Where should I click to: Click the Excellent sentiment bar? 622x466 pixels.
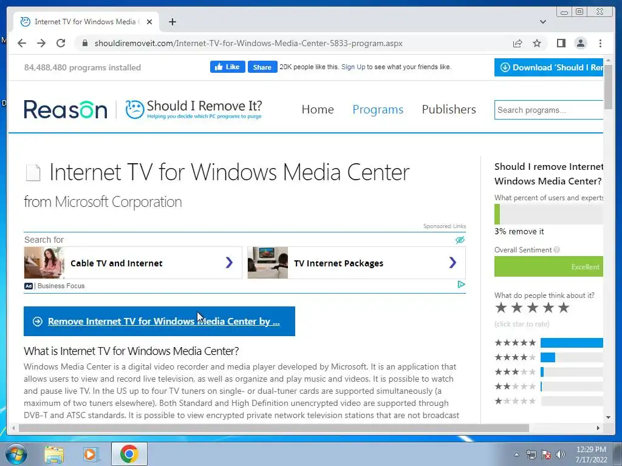(549, 266)
